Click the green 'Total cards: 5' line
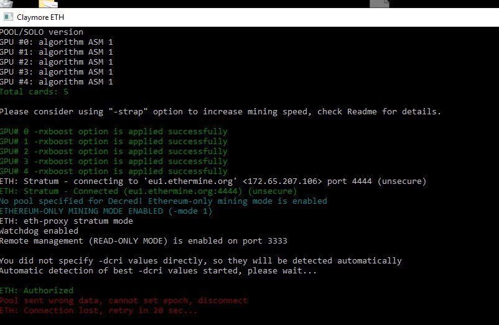Image resolution: width=499 pixels, height=325 pixels. click(34, 92)
